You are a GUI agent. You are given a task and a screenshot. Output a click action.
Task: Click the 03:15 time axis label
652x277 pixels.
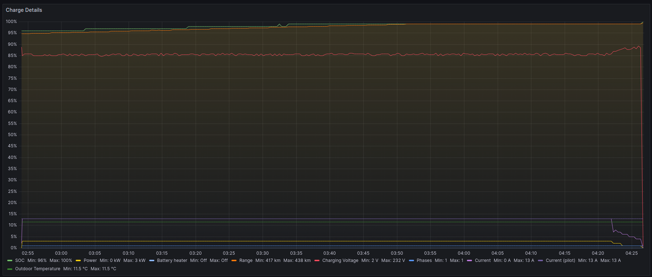162,253
